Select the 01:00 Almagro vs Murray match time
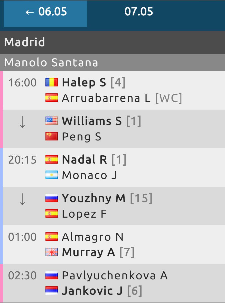 [22, 237]
